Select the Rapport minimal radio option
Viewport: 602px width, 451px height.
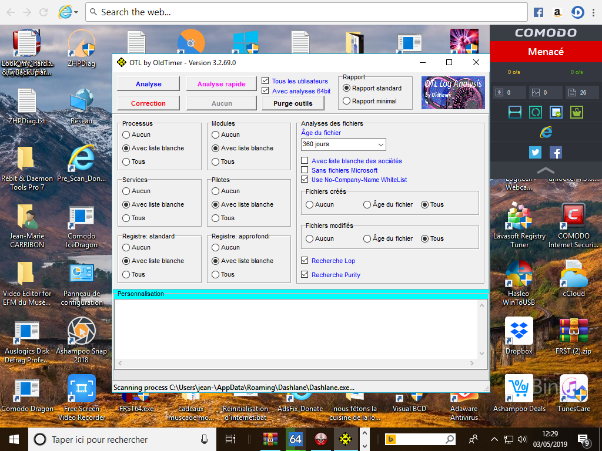pos(346,101)
